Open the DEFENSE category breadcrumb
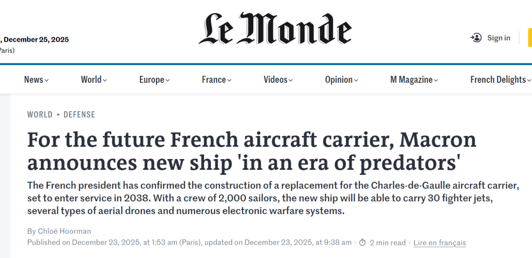The height and width of the screenshot is (258, 532). click(x=79, y=115)
